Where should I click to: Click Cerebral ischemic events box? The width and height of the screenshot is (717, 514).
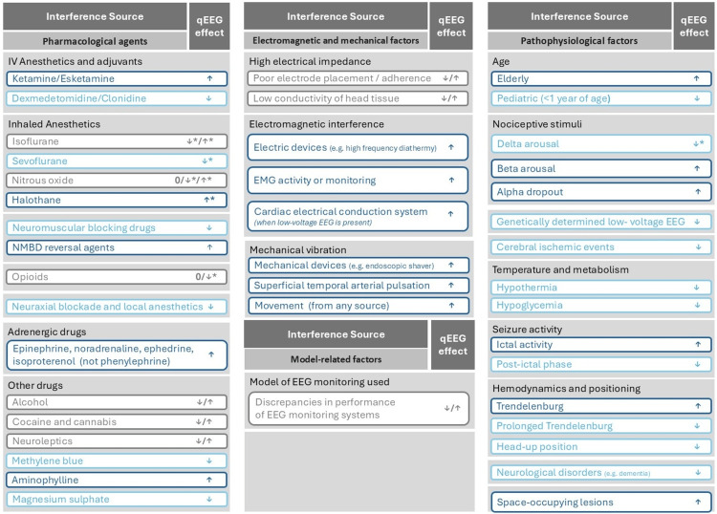pos(601,246)
